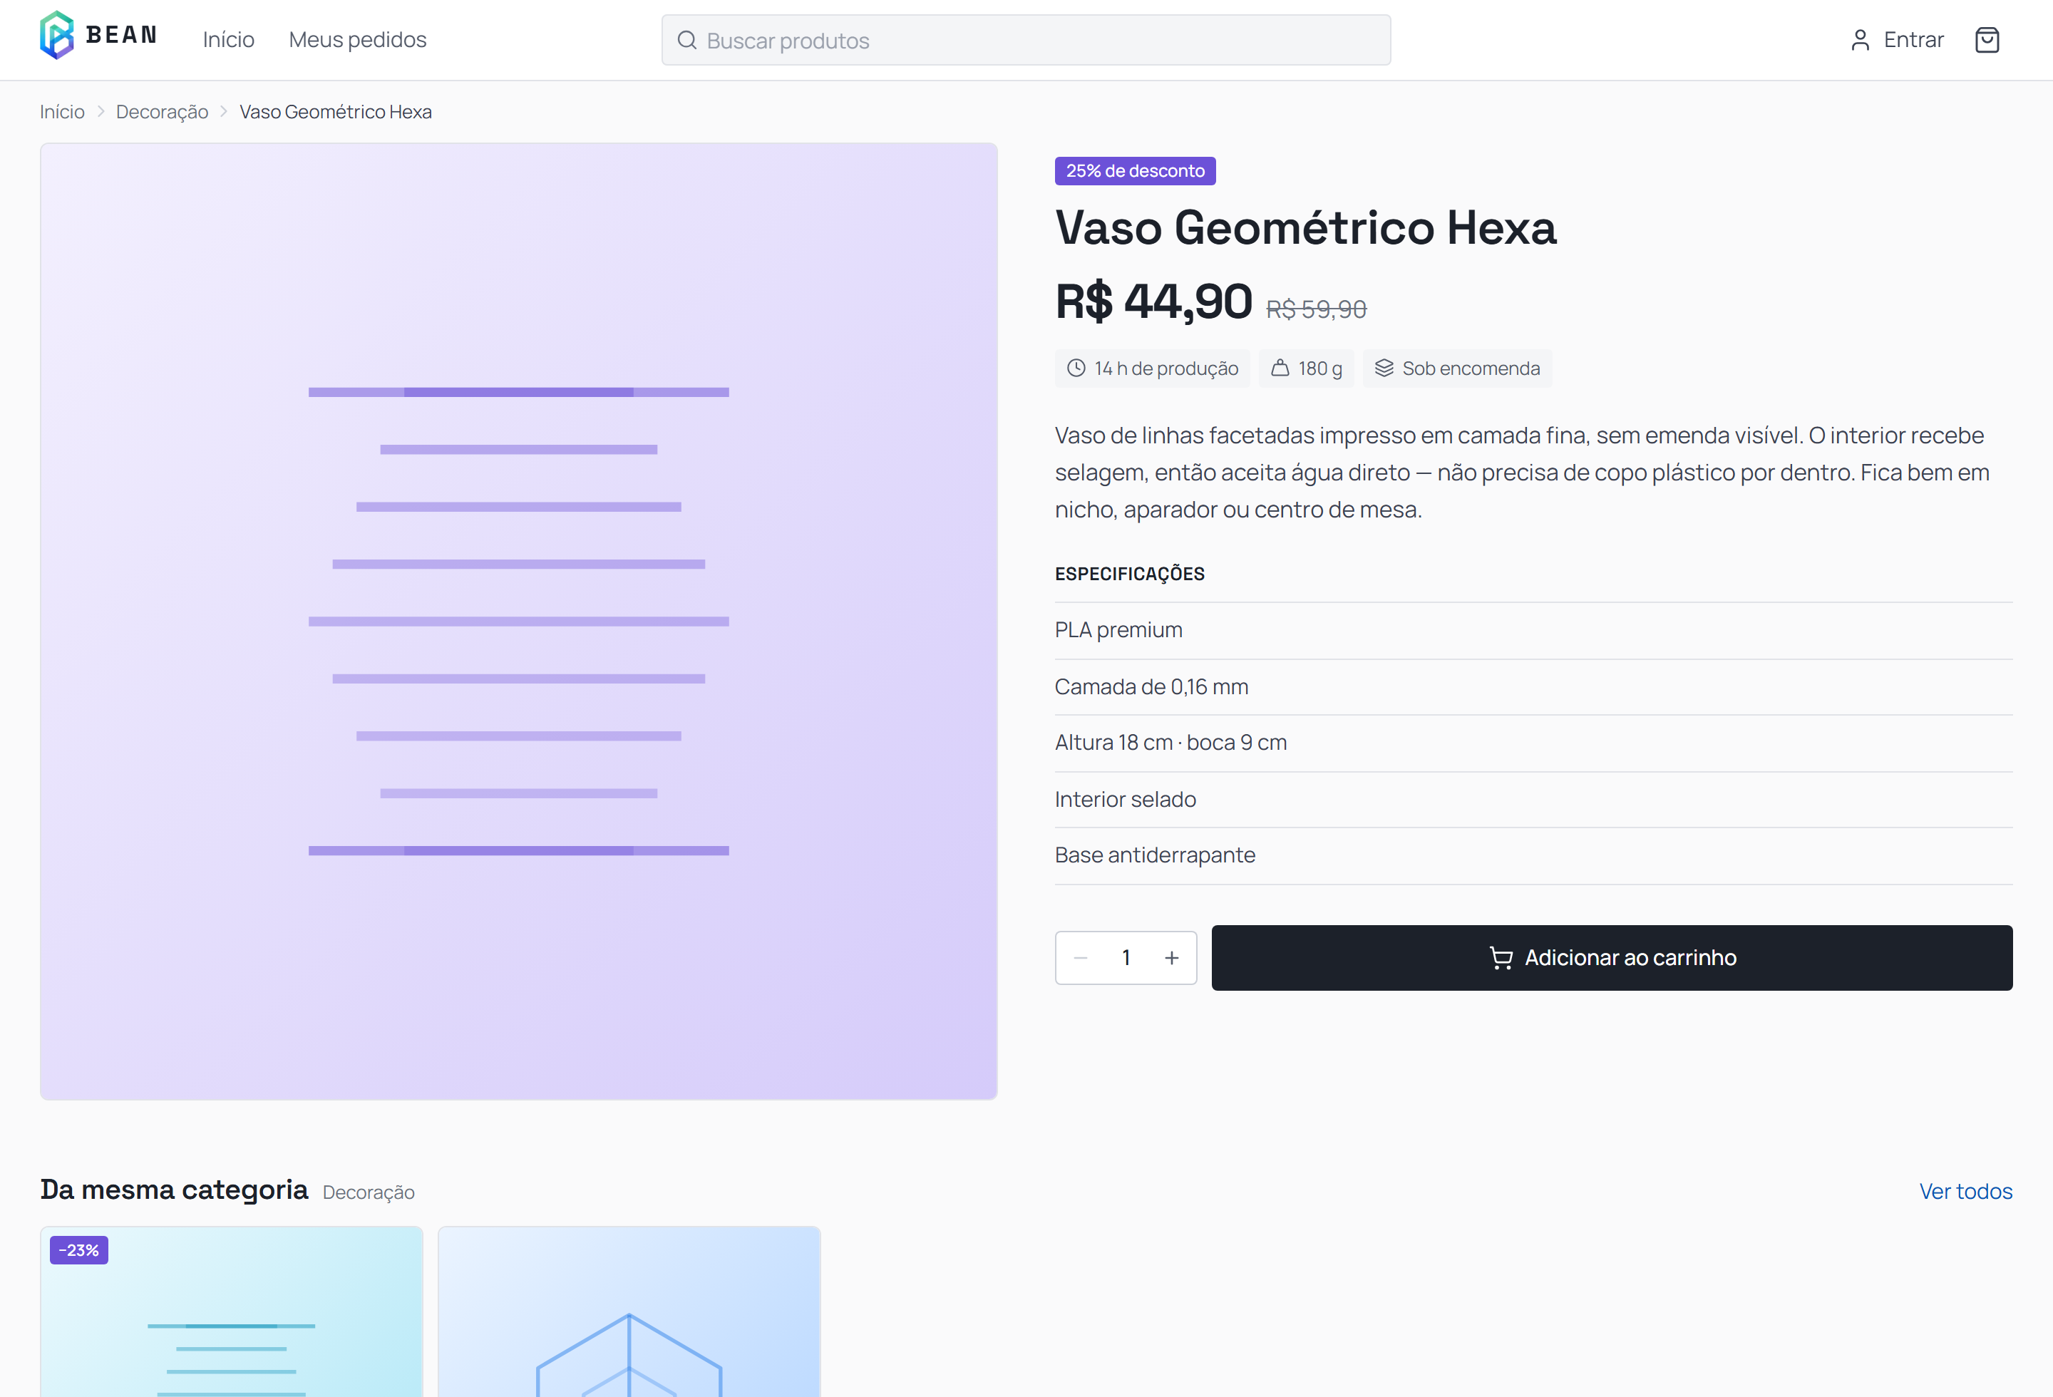
Task: Click the cart icon in Adicionar button
Action: point(1501,958)
